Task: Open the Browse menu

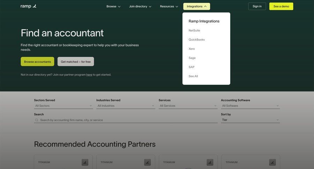Action: [x=113, y=6]
